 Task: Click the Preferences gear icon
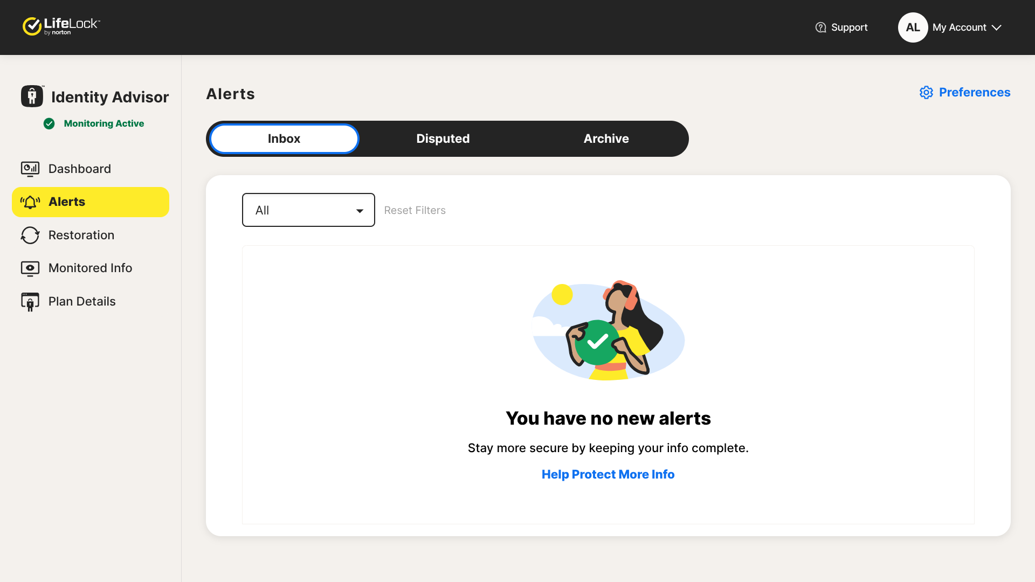click(x=926, y=93)
